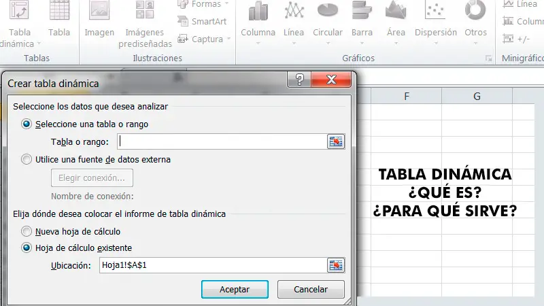
Task: Click the Tabla o rango input field
Action: 222,141
